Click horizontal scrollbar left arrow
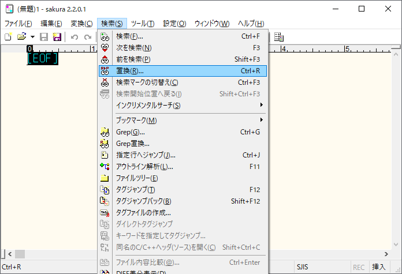The image size is (402, 274). coord(10,254)
